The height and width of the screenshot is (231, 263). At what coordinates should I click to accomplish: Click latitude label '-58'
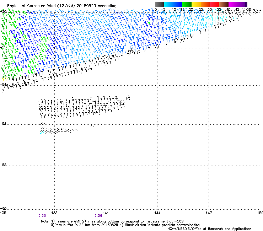(3, 165)
